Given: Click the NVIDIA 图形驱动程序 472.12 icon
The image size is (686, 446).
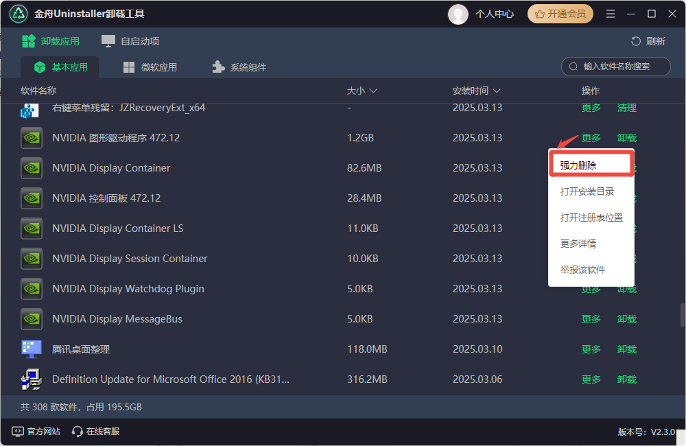Looking at the screenshot, I should coord(32,138).
